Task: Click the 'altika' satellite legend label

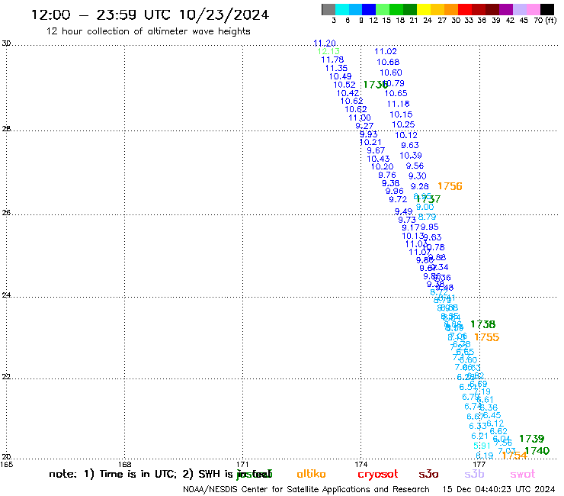Action: click(311, 474)
